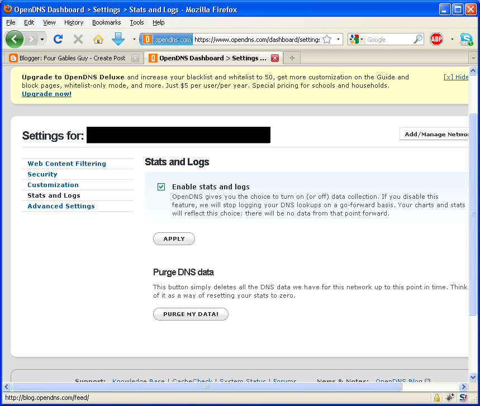Click the horizontal scrollbar left arrow
The image size is (480, 406).
coord(7,386)
